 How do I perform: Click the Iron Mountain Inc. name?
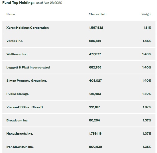click(x=20, y=147)
